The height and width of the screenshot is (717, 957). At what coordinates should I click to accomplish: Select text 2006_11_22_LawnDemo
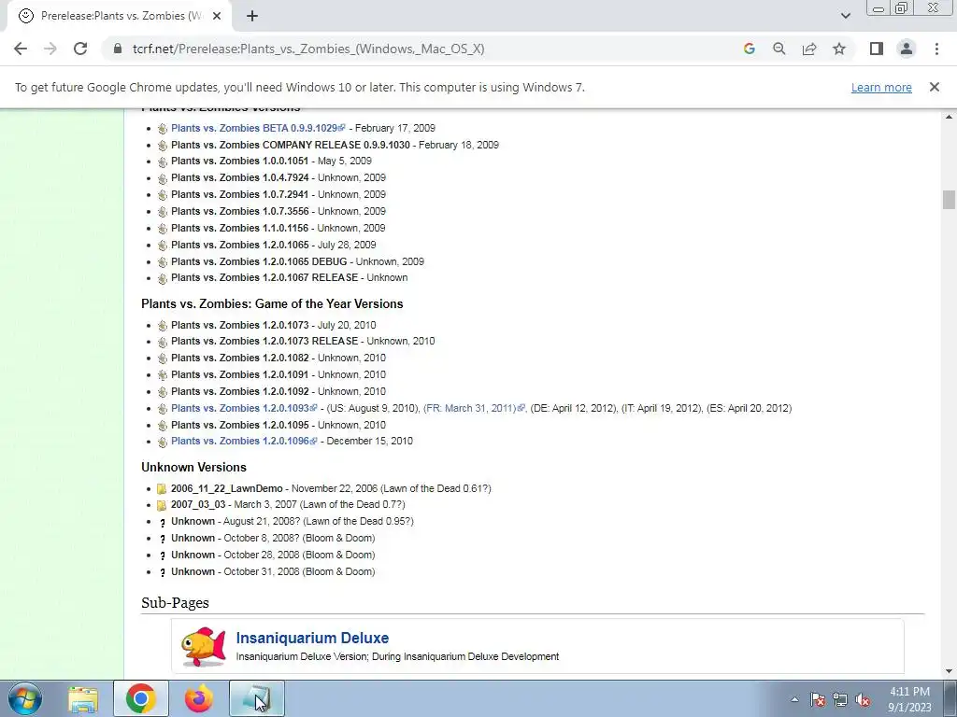[226, 488]
